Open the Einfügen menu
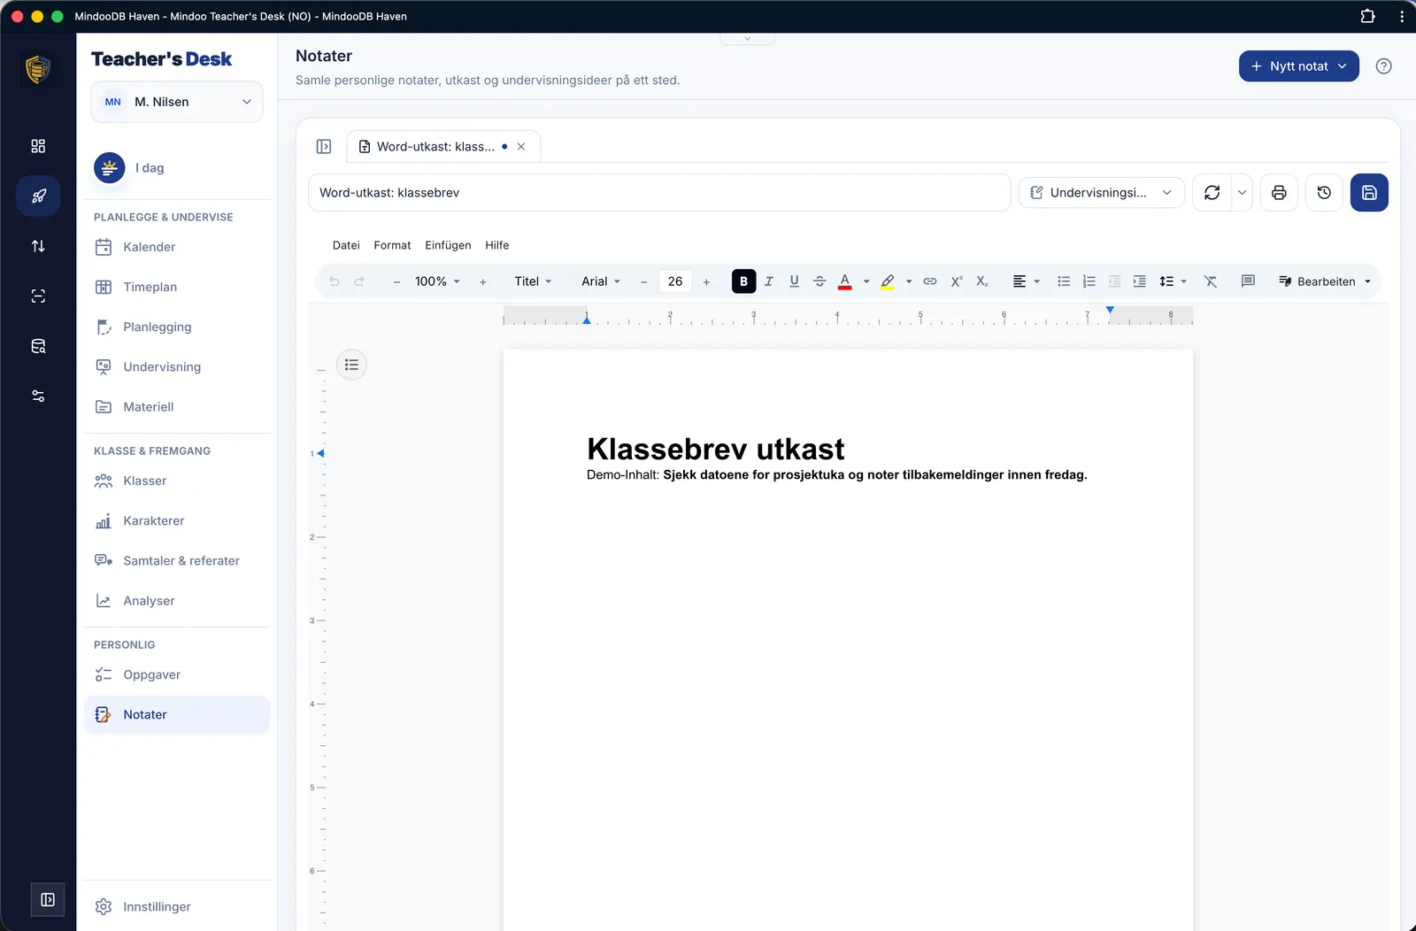 (x=448, y=245)
